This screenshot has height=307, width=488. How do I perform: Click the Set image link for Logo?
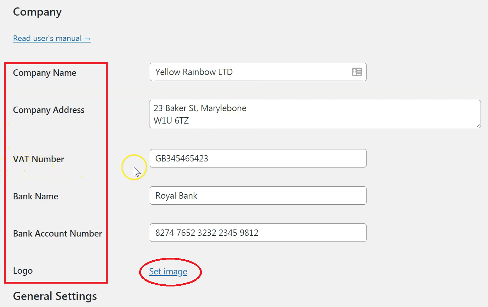click(x=168, y=272)
